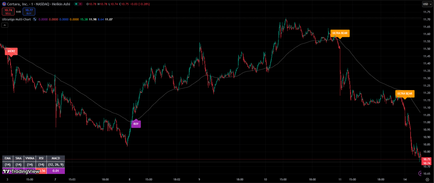Click the pink approximate-equals data mode icon
The width and height of the screenshot is (434, 183).
click(x=80, y=4)
